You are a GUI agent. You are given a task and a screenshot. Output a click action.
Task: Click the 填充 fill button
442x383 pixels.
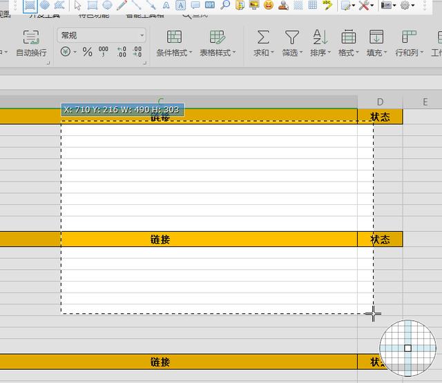pos(376,43)
